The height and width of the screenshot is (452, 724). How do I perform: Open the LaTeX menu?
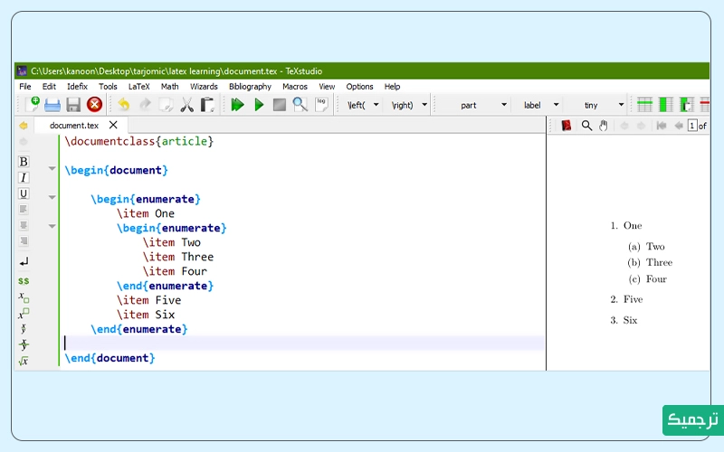pyautogui.click(x=138, y=87)
